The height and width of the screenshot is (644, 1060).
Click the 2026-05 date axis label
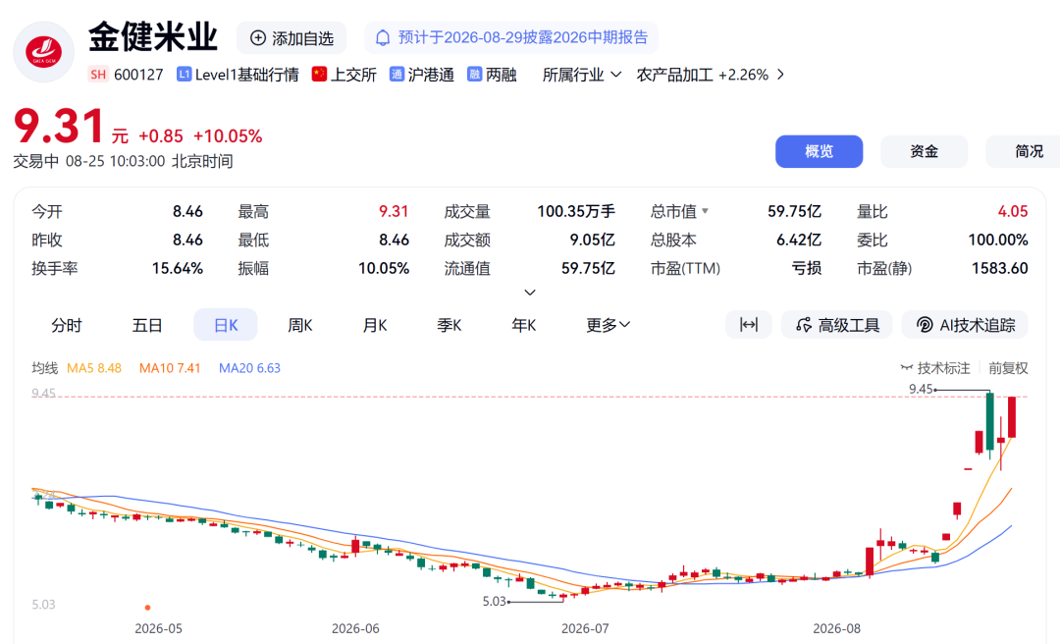tap(158, 628)
